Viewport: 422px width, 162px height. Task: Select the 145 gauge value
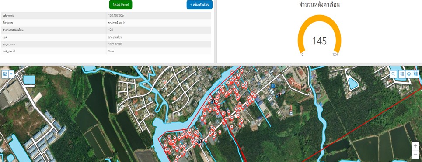coord(320,41)
